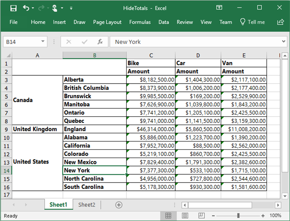Viewport: 290px width, 221px height.
Task: Switch to Page Layout view
Action: [184, 216]
